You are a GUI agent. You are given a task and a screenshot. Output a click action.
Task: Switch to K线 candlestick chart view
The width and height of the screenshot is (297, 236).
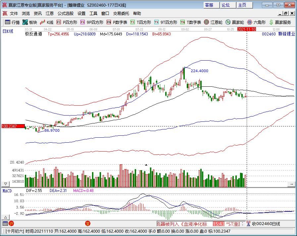click(47, 23)
